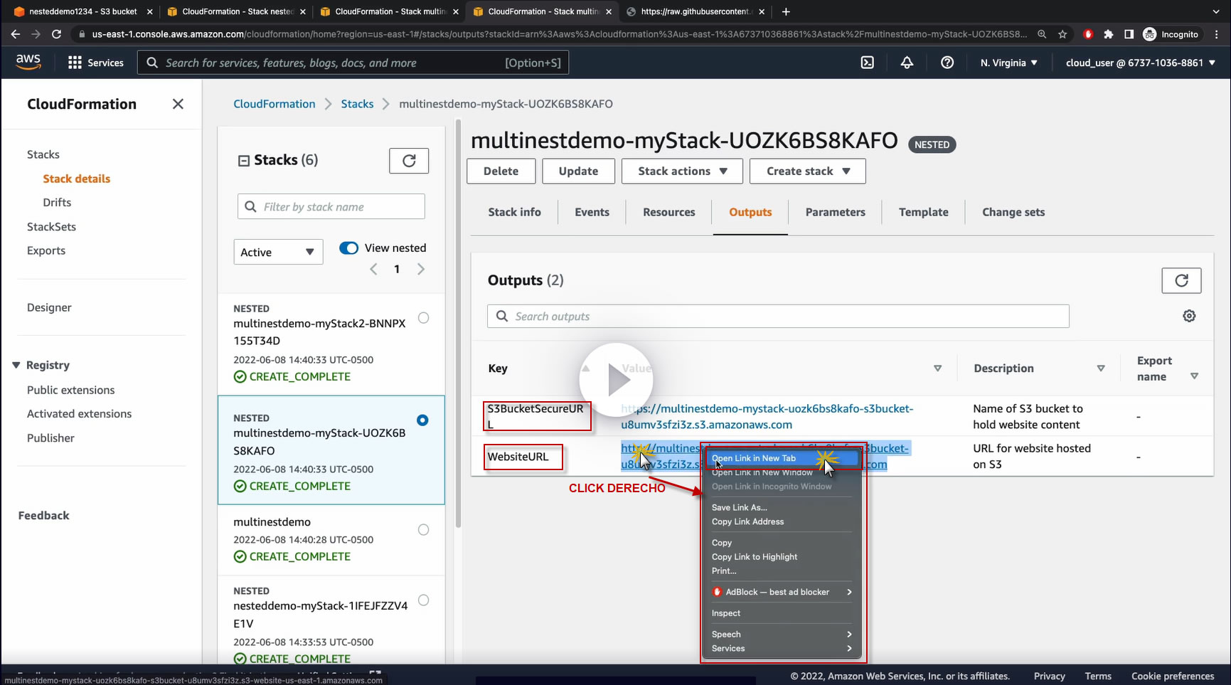Click the browser reload button
This screenshot has width=1231, height=685.
click(57, 34)
